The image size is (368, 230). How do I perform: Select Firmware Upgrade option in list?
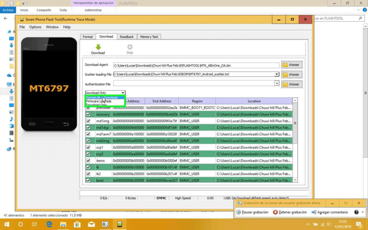[105, 101]
